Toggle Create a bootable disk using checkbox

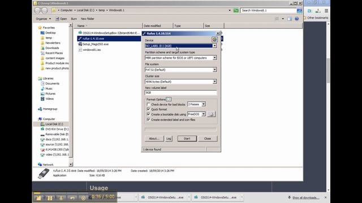148,114
